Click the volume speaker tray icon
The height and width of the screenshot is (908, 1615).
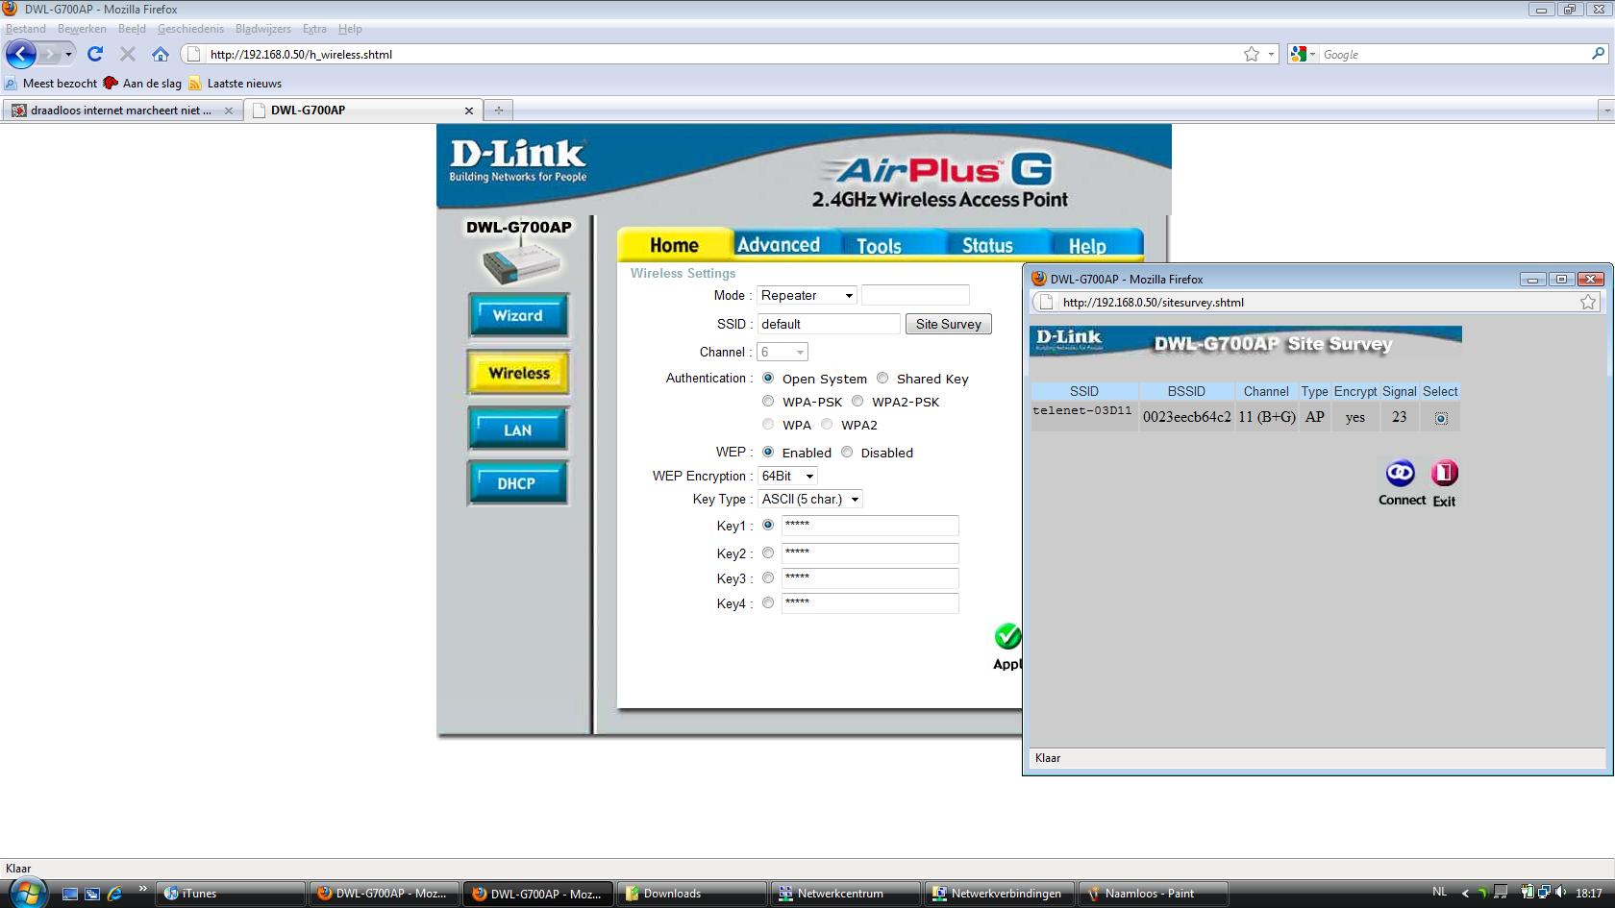click(1560, 893)
